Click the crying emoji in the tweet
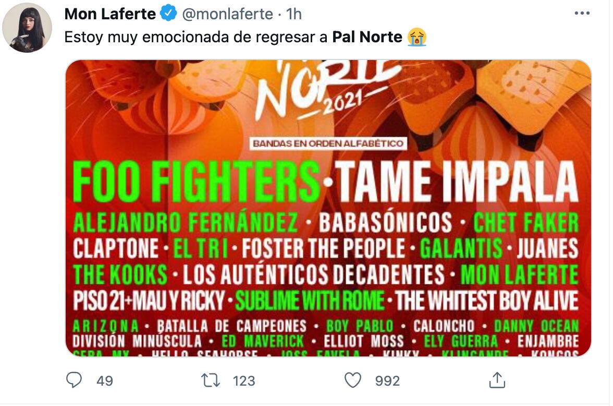Viewport: 613px width, 406px height. [418, 37]
